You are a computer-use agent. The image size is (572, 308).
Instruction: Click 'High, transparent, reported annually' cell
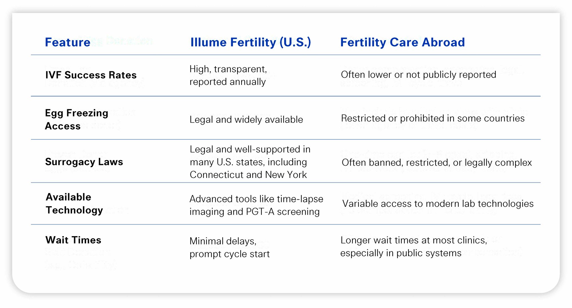pos(228,75)
